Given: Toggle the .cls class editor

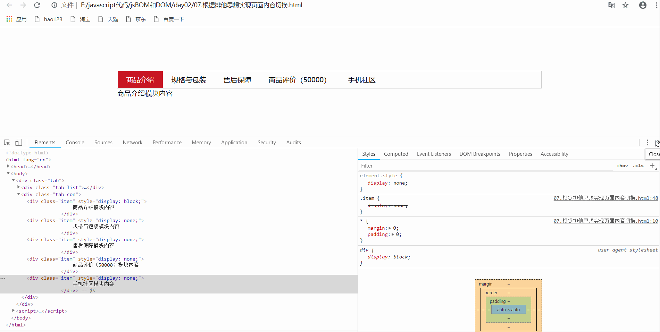Looking at the screenshot, I should 638,165.
